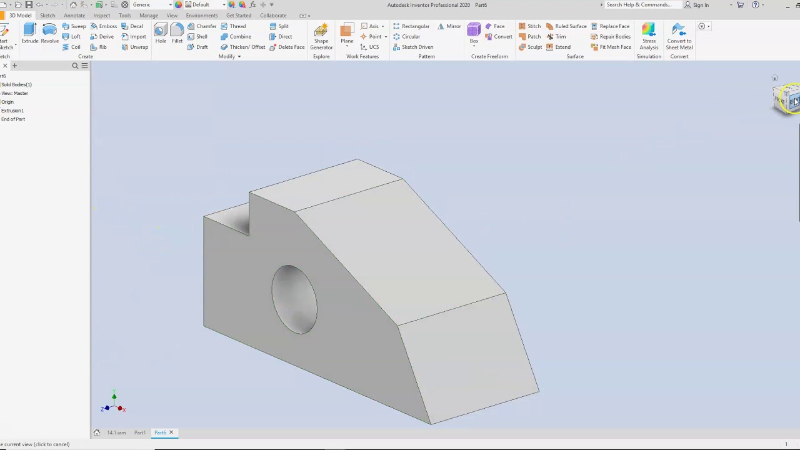This screenshot has height=450, width=800.
Task: Select Origin in the model browser
Action: tap(7, 102)
